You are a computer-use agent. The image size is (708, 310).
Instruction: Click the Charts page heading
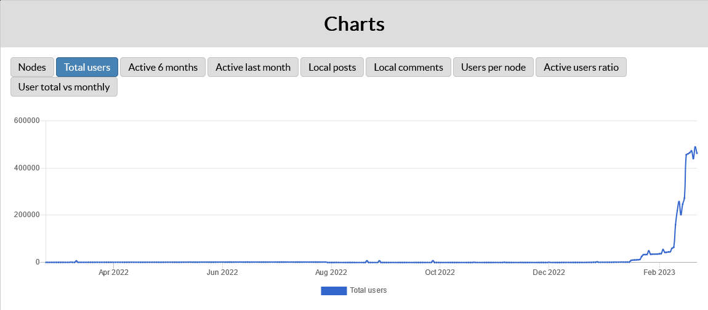coord(354,24)
